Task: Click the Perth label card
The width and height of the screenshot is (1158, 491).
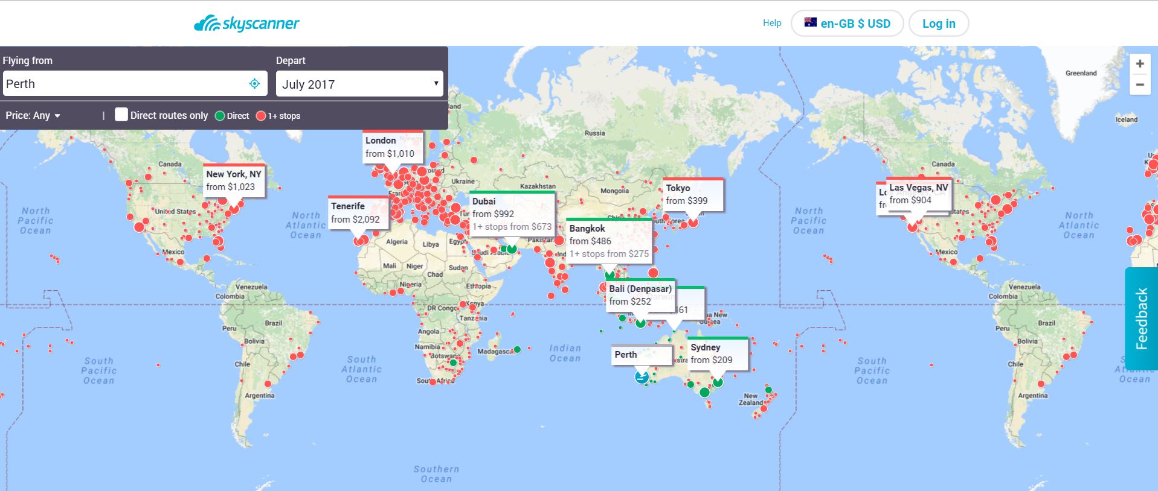Action: point(642,355)
